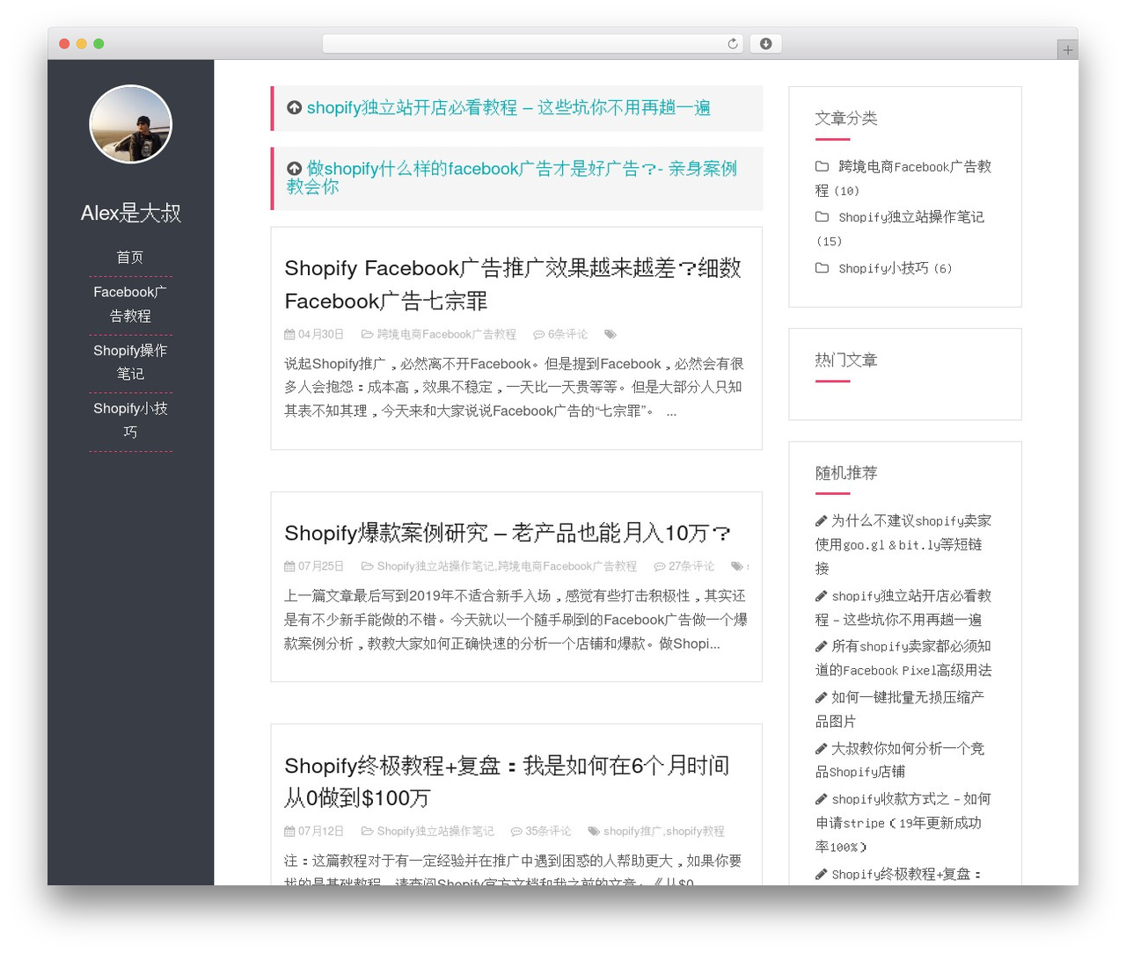Click the Alex是大叔 site title
This screenshot has height=953, width=1126.
click(130, 213)
